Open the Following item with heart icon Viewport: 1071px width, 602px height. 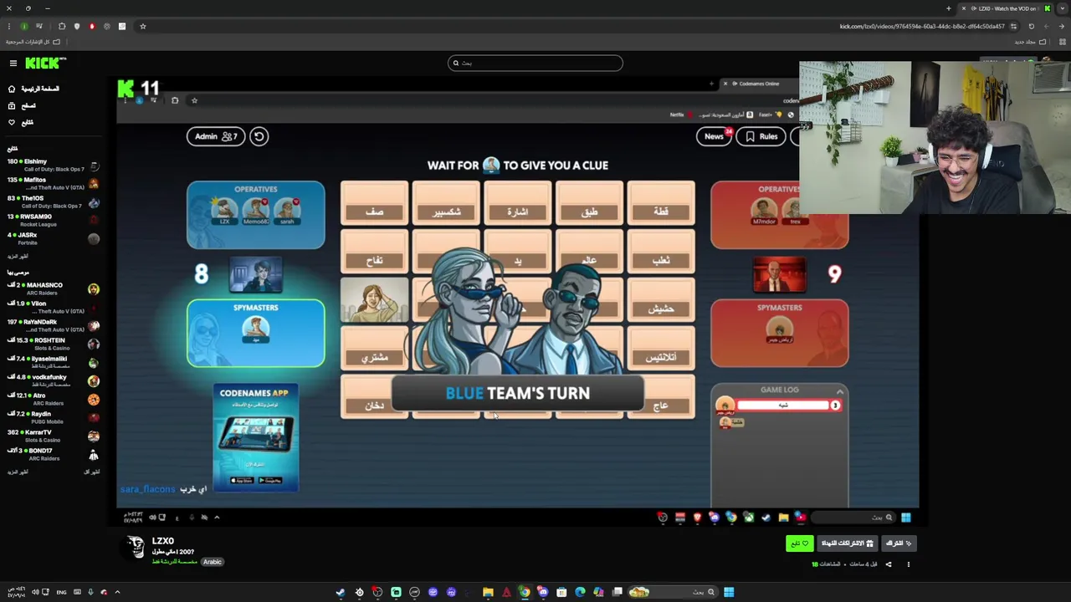pos(21,122)
